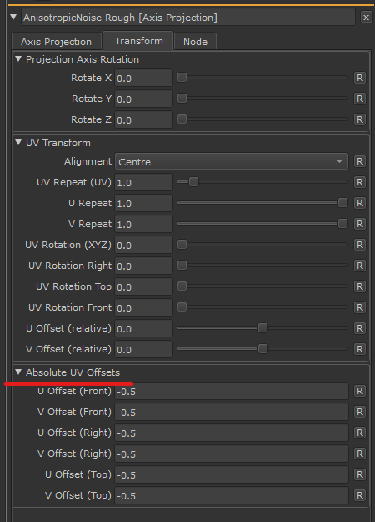375x522 pixels.
Task: Collapse the Projection Axis Rotation section
Action: 18,59
